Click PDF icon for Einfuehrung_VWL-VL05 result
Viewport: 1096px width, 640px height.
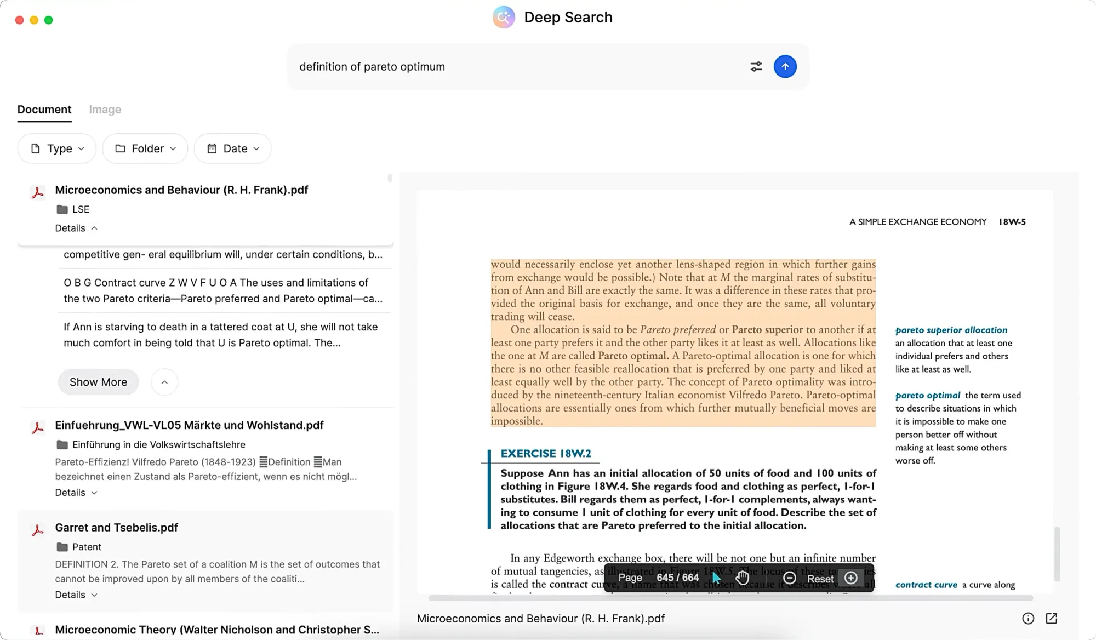tap(37, 428)
